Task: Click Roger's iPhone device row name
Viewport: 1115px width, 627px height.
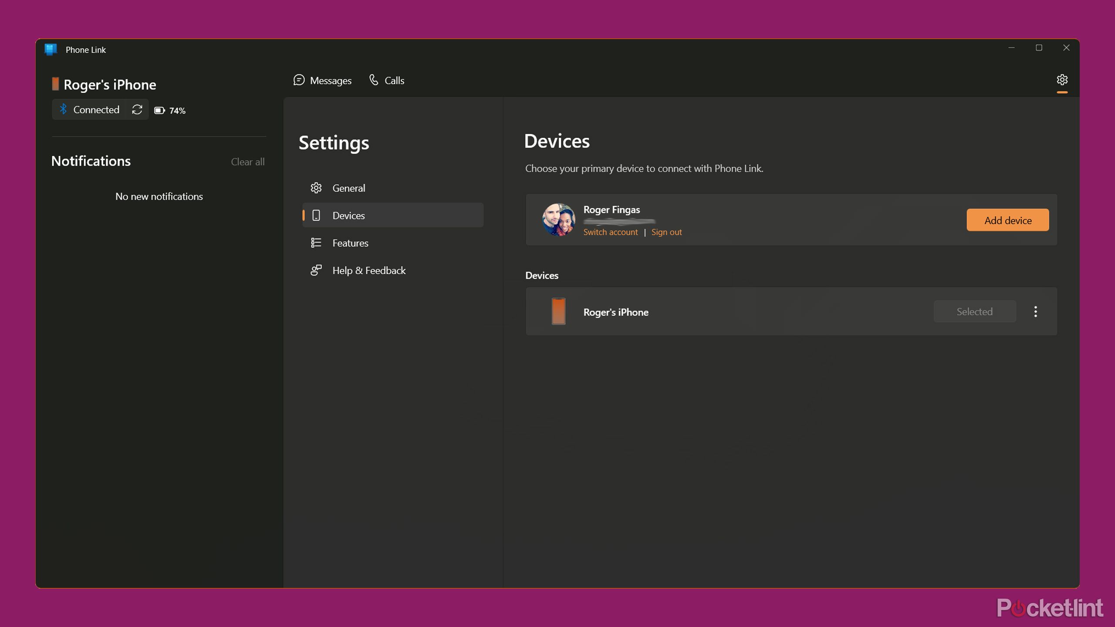Action: (616, 312)
